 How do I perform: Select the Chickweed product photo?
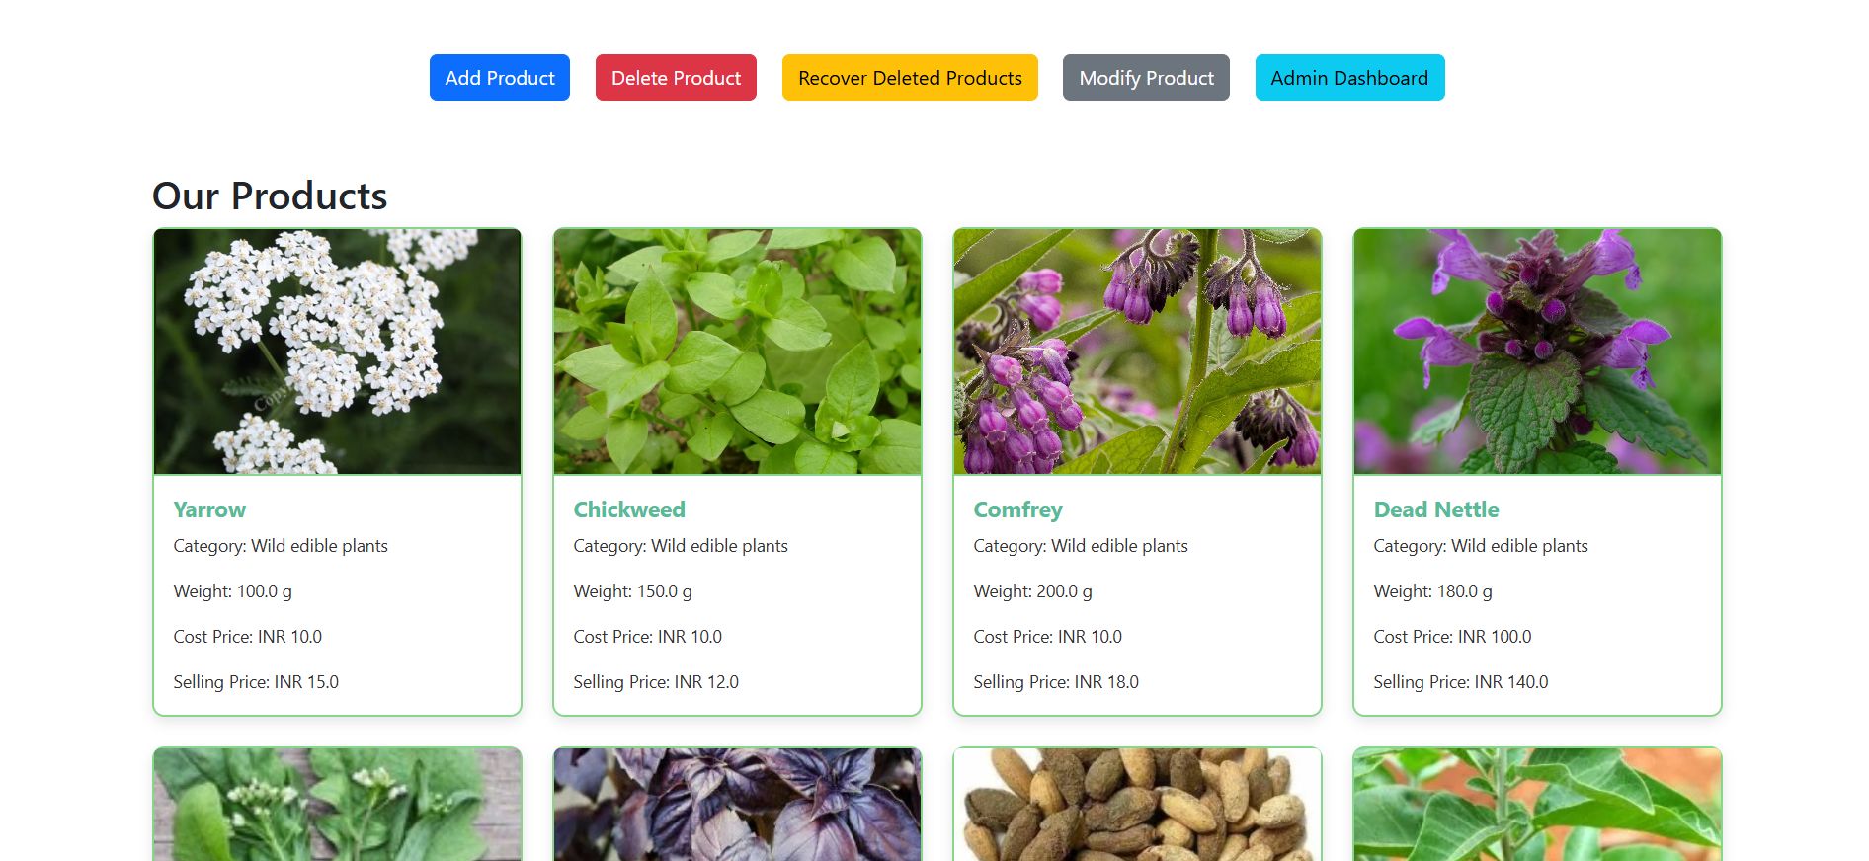pos(737,352)
